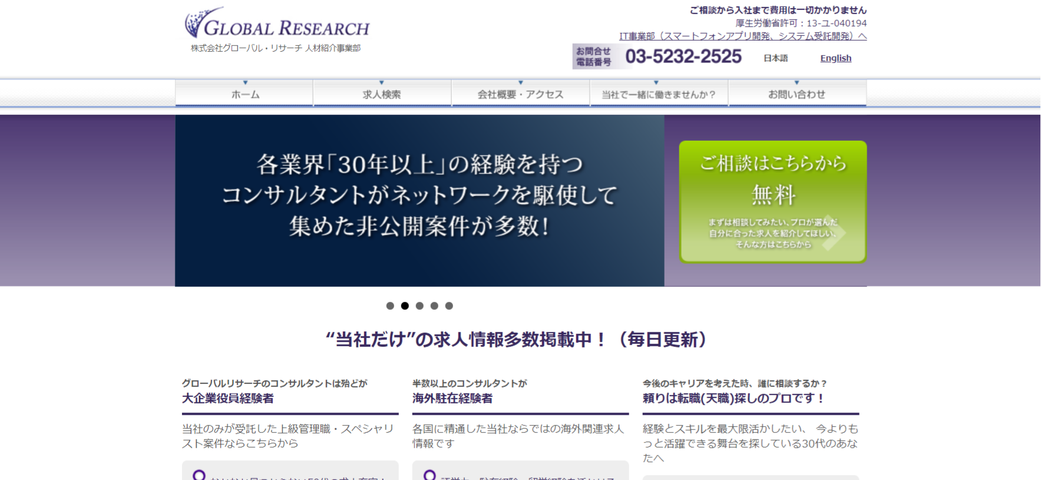Click the green ご相談はこちらから 無料 button
The image size is (1041, 480).
[x=772, y=201]
